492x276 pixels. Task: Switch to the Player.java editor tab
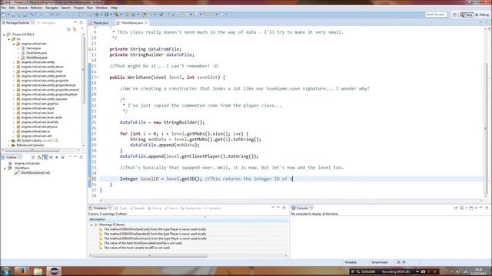[x=99, y=23]
